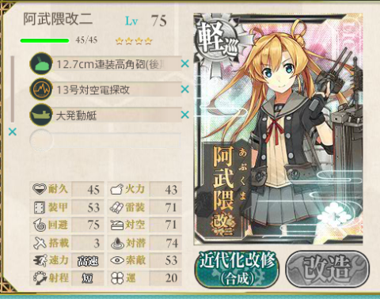Click the 対空 anti-air icon
The height and width of the screenshot is (299, 380).
pyautogui.click(x=117, y=225)
